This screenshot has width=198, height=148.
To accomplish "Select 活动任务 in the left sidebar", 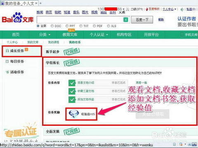I will [17, 72].
